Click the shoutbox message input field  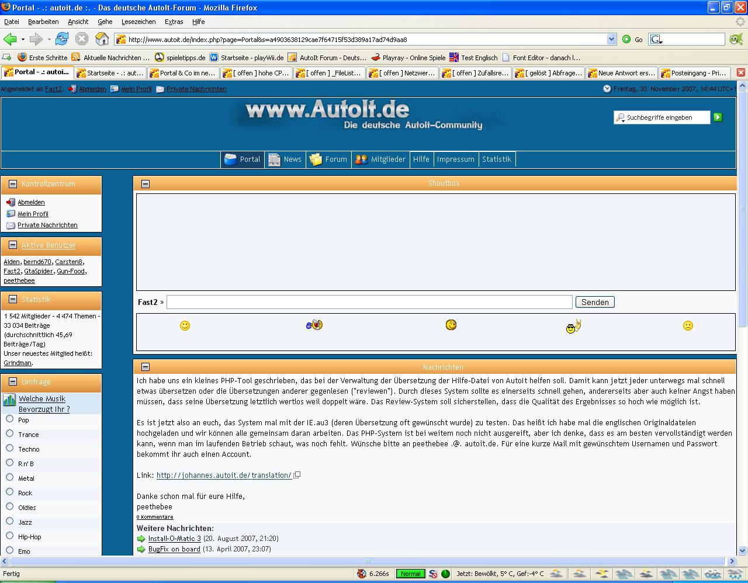pyautogui.click(x=369, y=302)
